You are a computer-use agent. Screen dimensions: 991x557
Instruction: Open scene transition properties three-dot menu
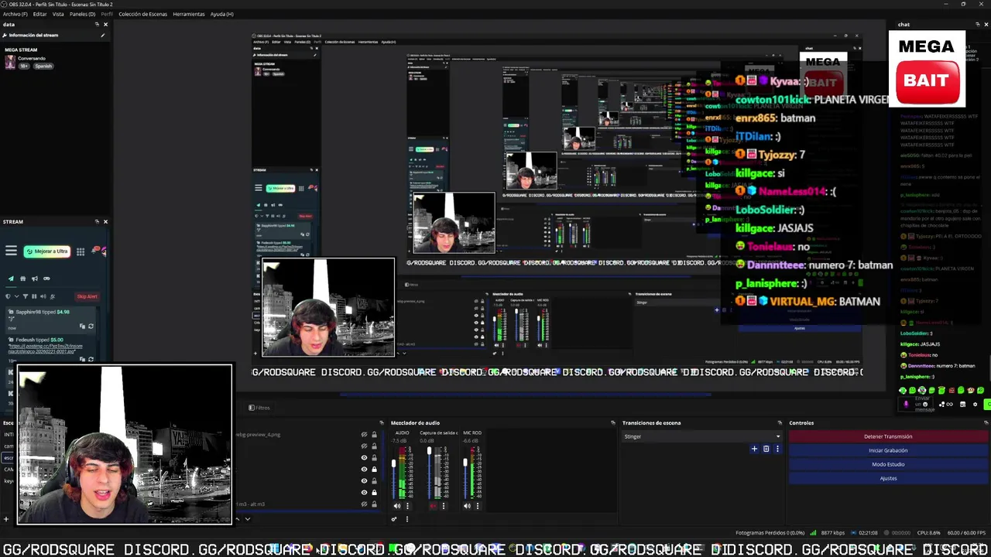click(777, 449)
